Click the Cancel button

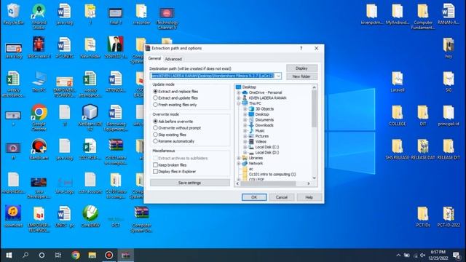[x=282, y=197]
